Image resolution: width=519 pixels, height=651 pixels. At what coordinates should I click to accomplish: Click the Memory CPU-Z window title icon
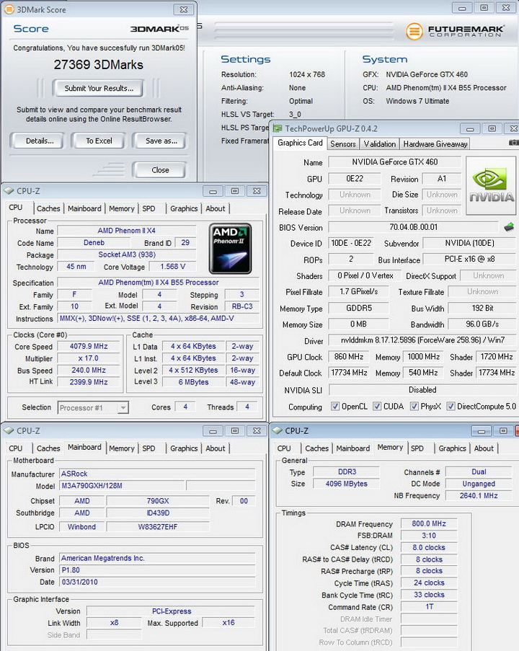coord(277,431)
